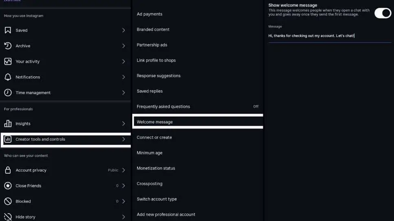Choose Add new professional account

[x=166, y=214]
